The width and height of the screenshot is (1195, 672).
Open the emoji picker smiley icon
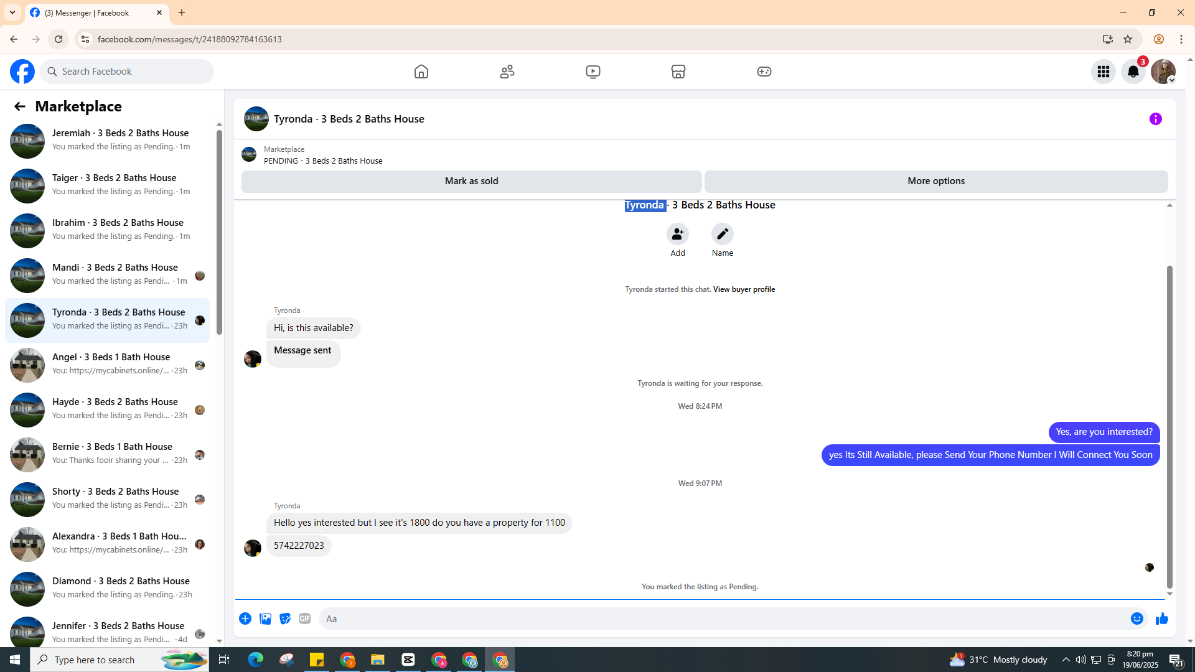click(1137, 618)
